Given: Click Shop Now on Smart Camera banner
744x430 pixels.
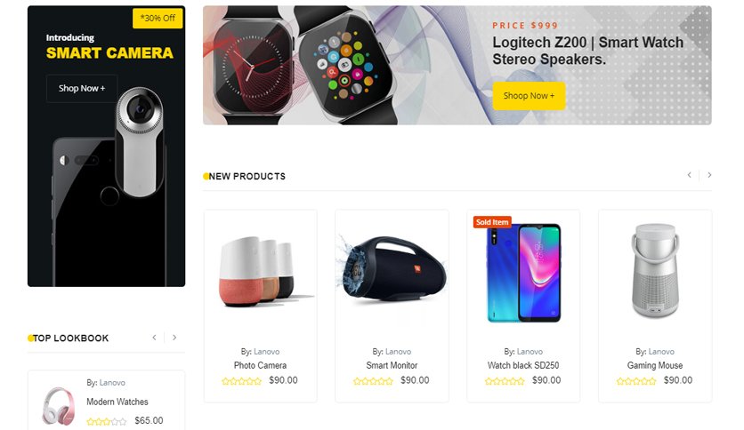Looking at the screenshot, I should [82, 88].
